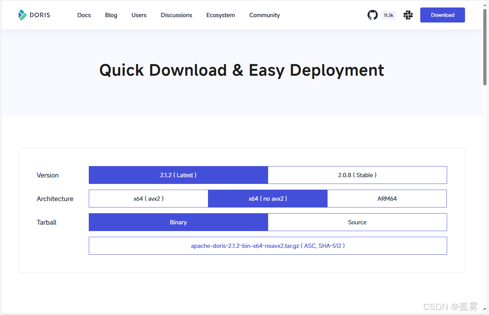This screenshot has width=489, height=315.
Task: Download apache-doris-2.1.2-bin-x64-noavx2.tar.gz
Action: (x=245, y=246)
